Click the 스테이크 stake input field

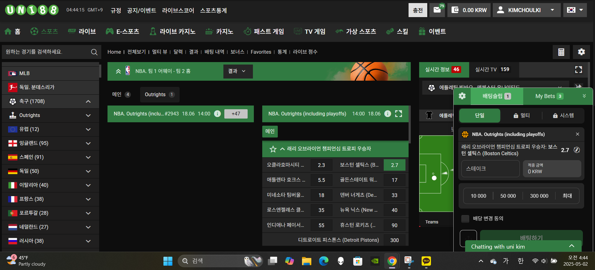pos(490,169)
